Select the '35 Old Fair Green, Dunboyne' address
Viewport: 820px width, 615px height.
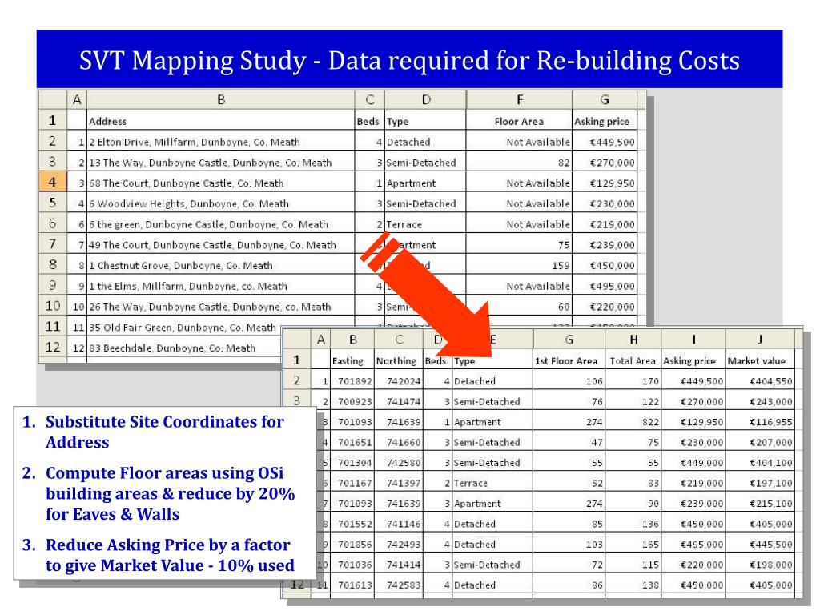click(182, 328)
